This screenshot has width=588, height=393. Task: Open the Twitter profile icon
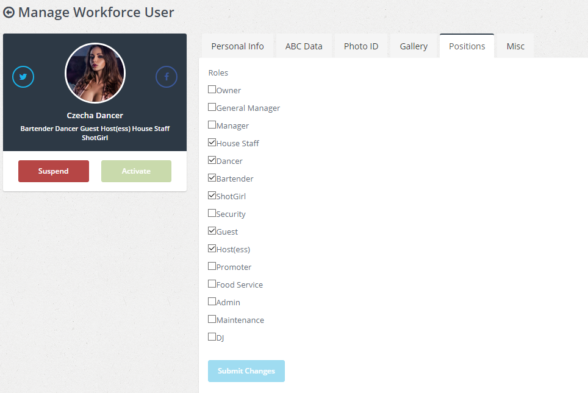(23, 77)
